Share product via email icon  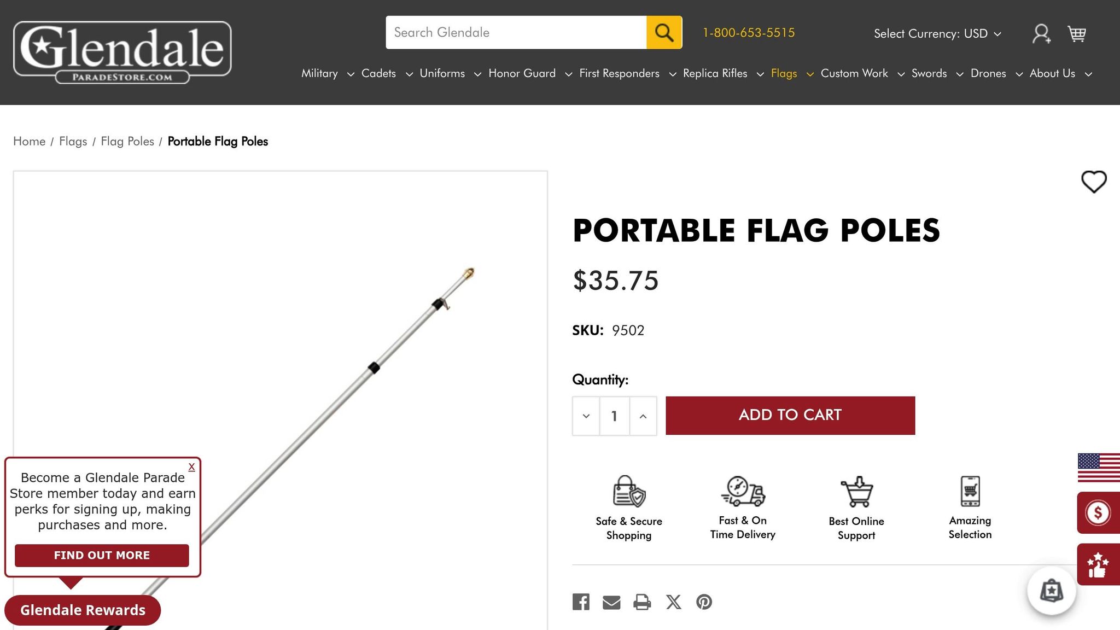pos(611,602)
